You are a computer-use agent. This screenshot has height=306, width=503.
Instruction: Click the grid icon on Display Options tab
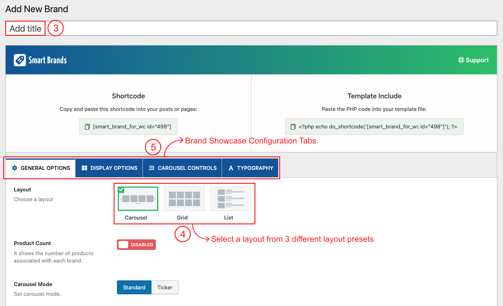click(x=84, y=168)
